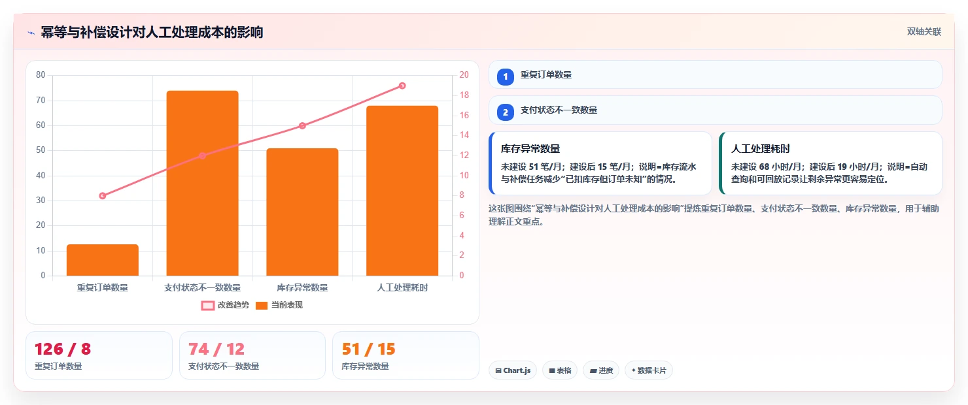This screenshot has height=405, width=968.
Task: Click the 重复订单数量 caption under 126 / 8
Action: pyautogui.click(x=58, y=366)
